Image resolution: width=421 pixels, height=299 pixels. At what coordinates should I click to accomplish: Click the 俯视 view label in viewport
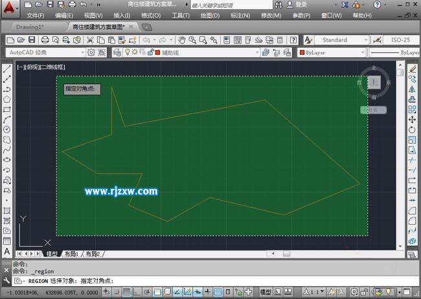[32, 67]
